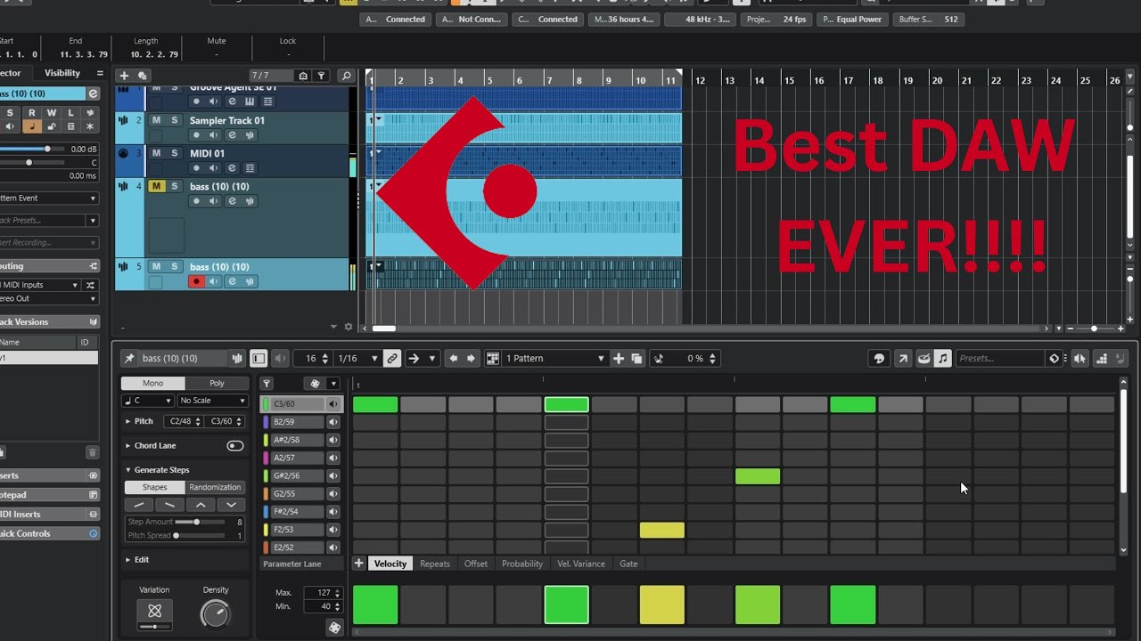
Task: Adjust Step Amount slider
Action: click(201, 522)
